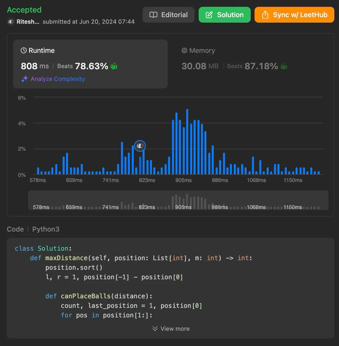Click the tallest bar in the runtime histogram
This screenshot has width=339, height=346.
pos(187,142)
